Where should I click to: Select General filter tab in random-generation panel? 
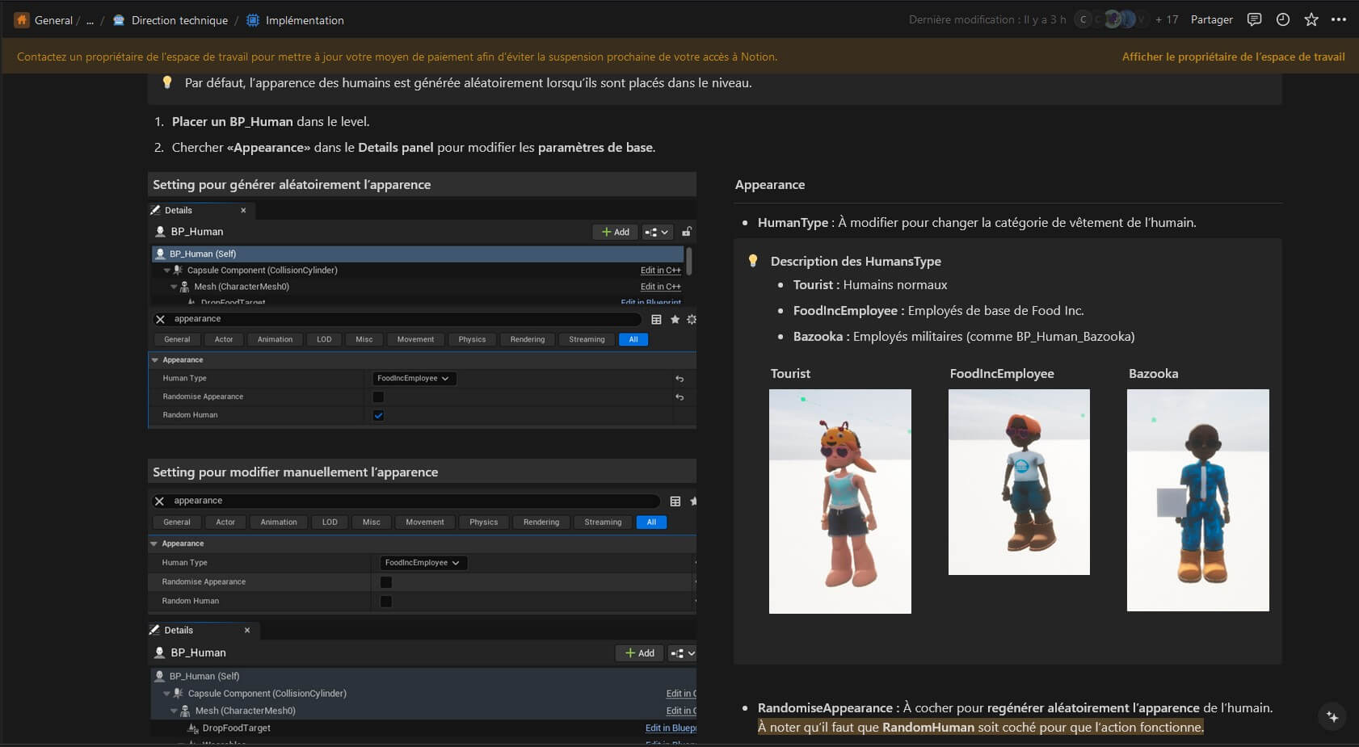[177, 339]
